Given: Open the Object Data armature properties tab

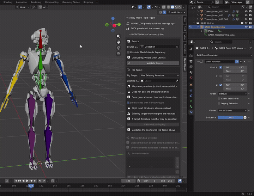Looking at the screenshot, I should (x=191, y=101).
